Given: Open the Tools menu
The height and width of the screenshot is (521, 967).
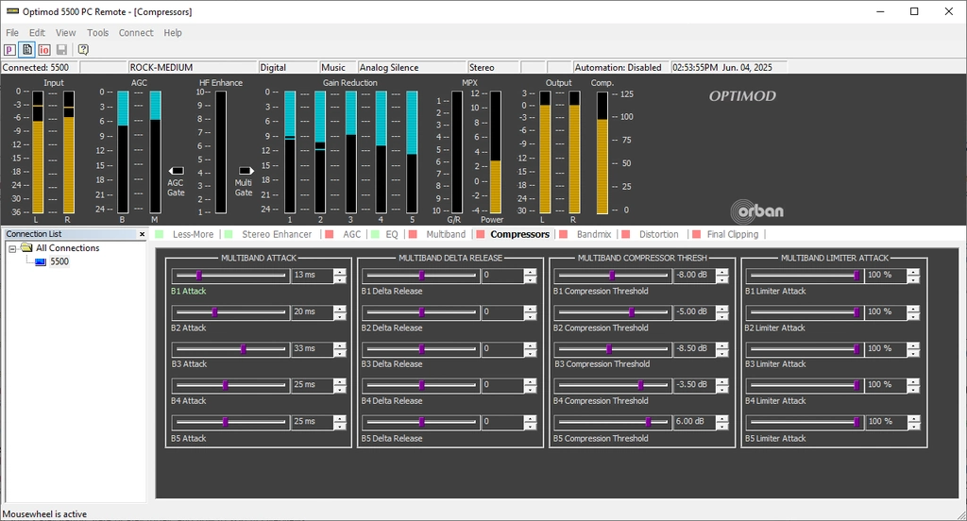Looking at the screenshot, I should (97, 33).
